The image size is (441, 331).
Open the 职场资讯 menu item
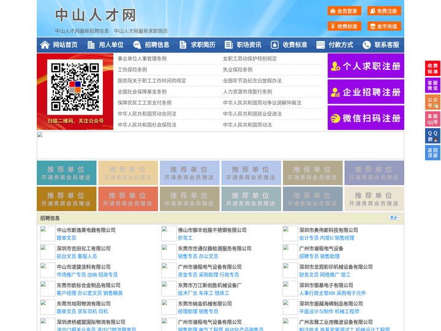pos(249,45)
